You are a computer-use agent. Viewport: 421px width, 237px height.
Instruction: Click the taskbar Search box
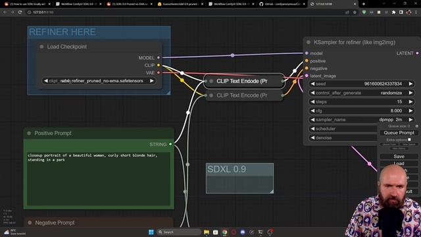(179, 232)
